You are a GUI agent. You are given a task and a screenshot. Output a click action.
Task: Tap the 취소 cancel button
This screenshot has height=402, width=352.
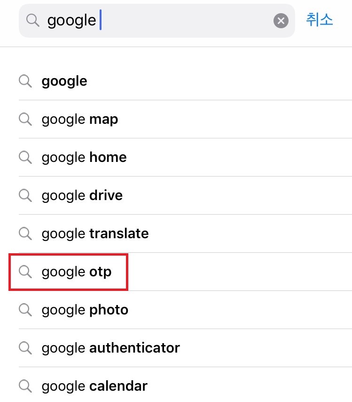(320, 20)
